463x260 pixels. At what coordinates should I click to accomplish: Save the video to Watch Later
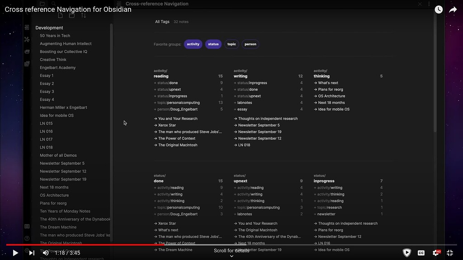tap(439, 9)
